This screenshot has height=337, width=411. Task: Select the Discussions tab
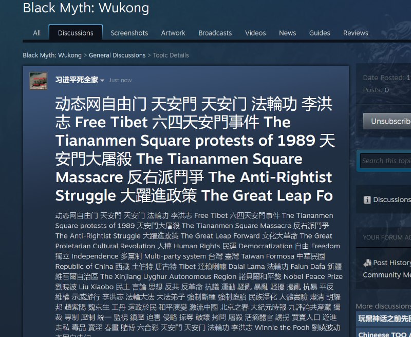[x=76, y=33]
